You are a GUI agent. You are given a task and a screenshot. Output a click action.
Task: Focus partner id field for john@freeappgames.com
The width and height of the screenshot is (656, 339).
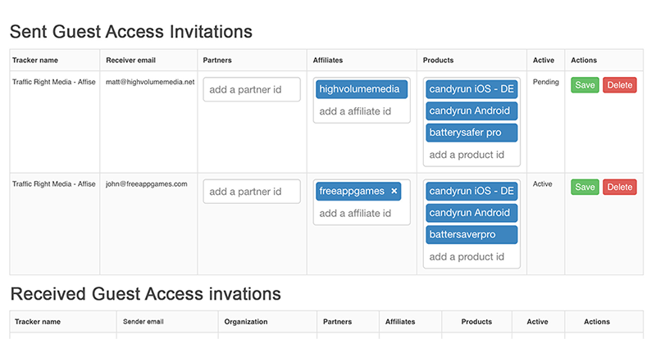(x=252, y=192)
